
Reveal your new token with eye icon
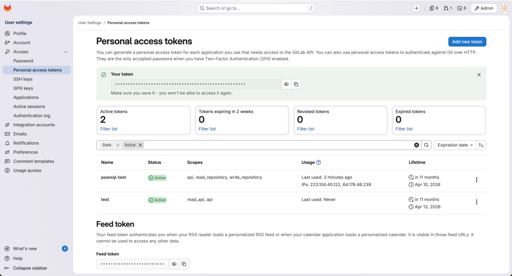coord(286,84)
